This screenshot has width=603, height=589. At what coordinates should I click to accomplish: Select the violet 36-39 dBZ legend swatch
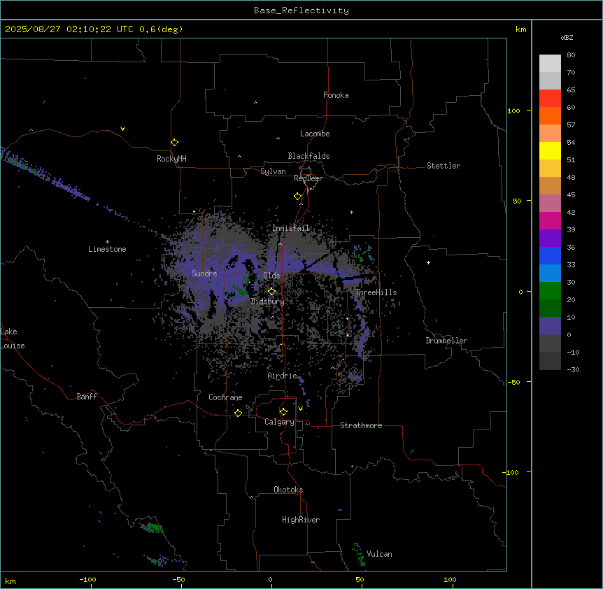550,239
